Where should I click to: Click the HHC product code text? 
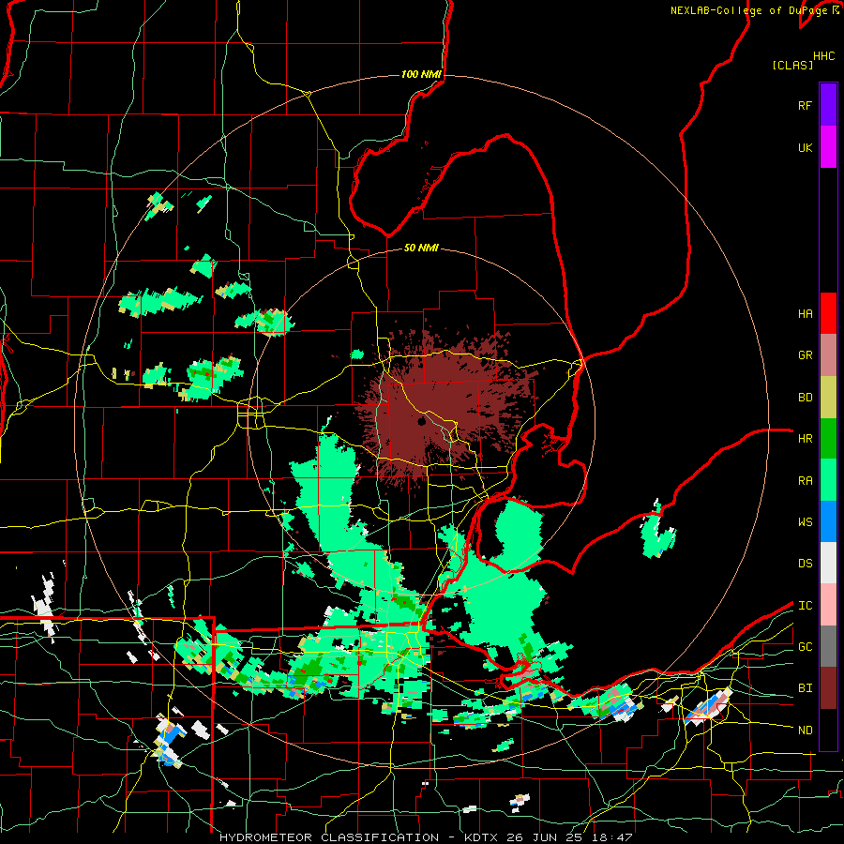[823, 56]
